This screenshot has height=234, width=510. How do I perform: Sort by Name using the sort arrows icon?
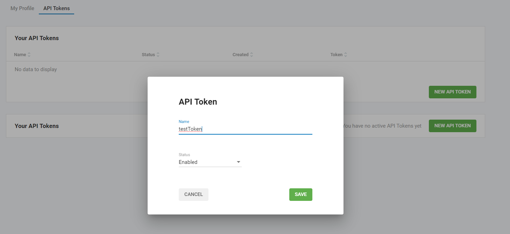click(x=29, y=55)
